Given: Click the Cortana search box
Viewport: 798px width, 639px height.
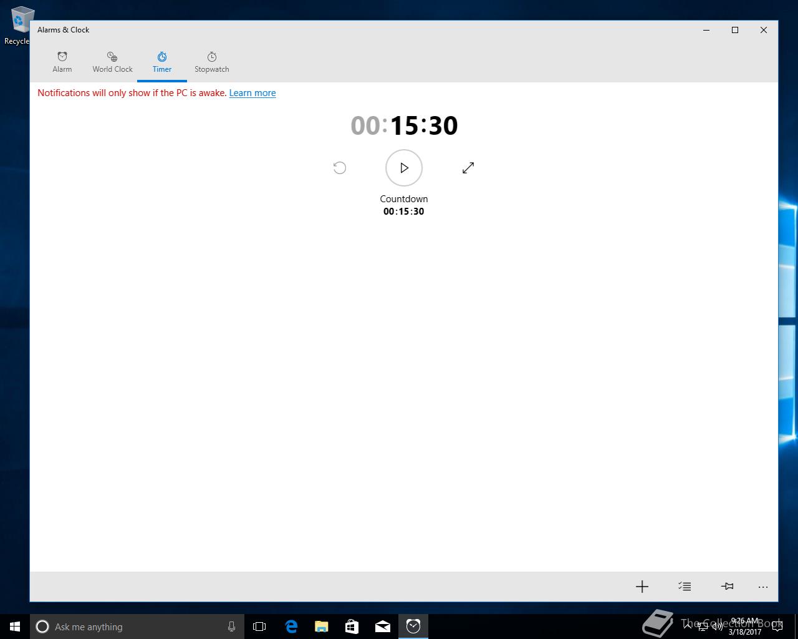Looking at the screenshot, I should [137, 627].
